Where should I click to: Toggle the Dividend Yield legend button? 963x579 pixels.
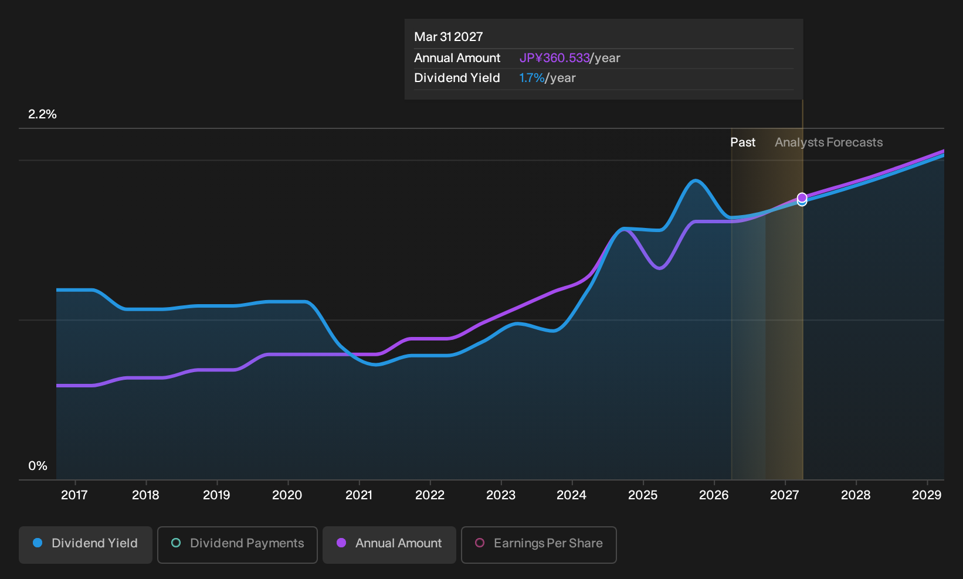pos(86,544)
